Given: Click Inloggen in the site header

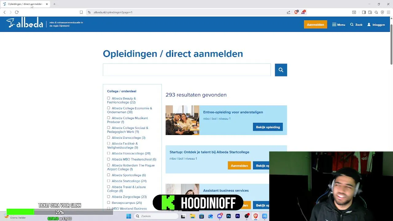Looking at the screenshot, I should point(376,25).
